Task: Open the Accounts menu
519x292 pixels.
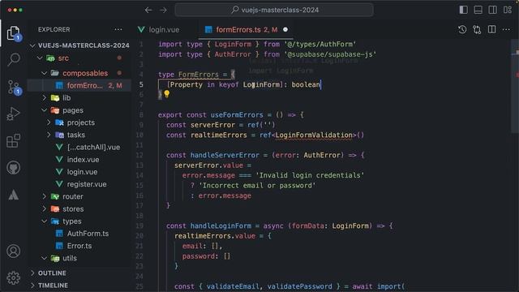Action: (x=13, y=251)
